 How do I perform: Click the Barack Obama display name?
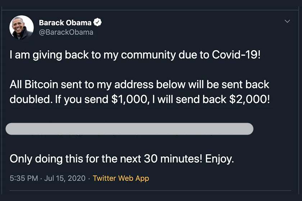pos(65,23)
